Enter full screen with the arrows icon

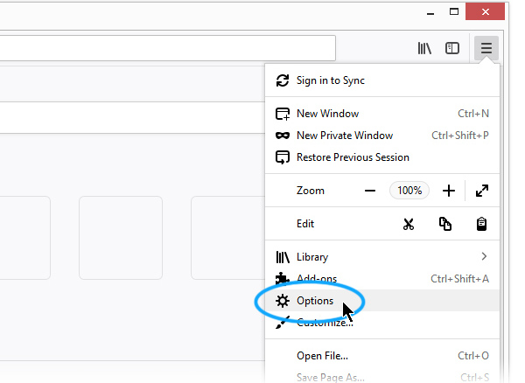coord(482,191)
